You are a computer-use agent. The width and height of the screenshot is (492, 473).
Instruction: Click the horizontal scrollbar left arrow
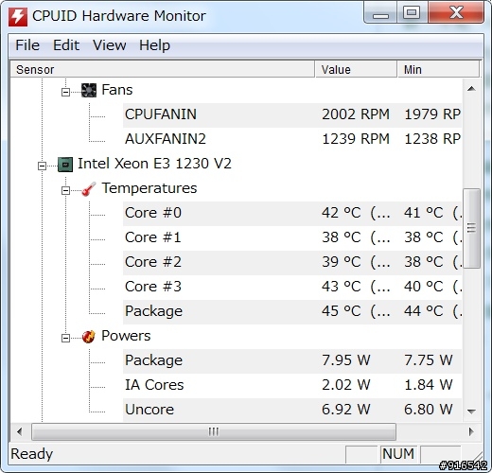[20, 431]
